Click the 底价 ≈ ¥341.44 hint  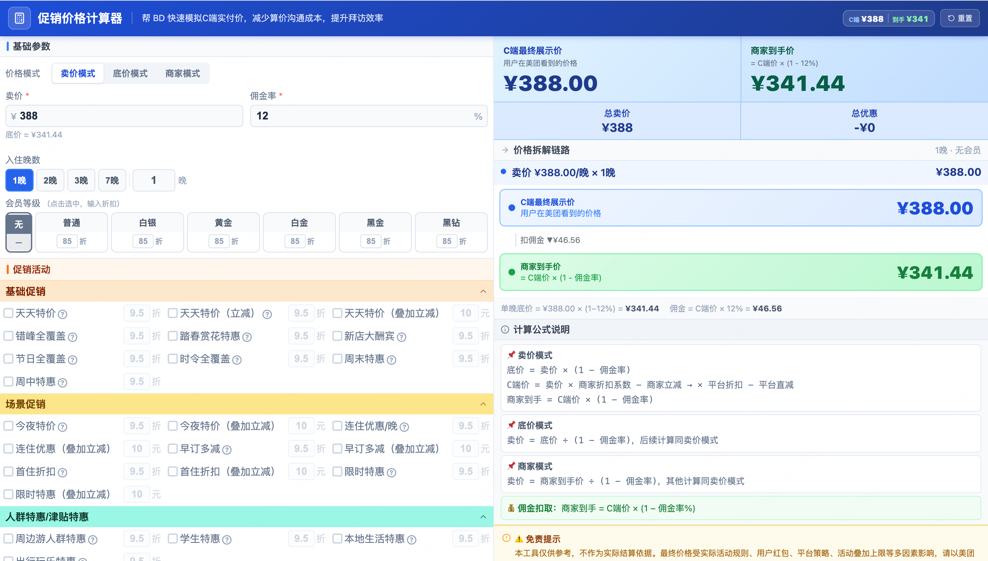pos(34,135)
